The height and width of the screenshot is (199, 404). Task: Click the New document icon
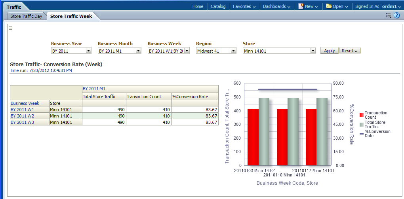click(301, 6)
